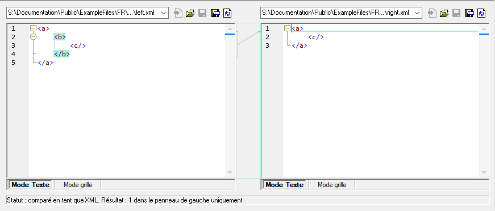
Task: Click the highlighted <b> opening tag
Action: click(60, 37)
